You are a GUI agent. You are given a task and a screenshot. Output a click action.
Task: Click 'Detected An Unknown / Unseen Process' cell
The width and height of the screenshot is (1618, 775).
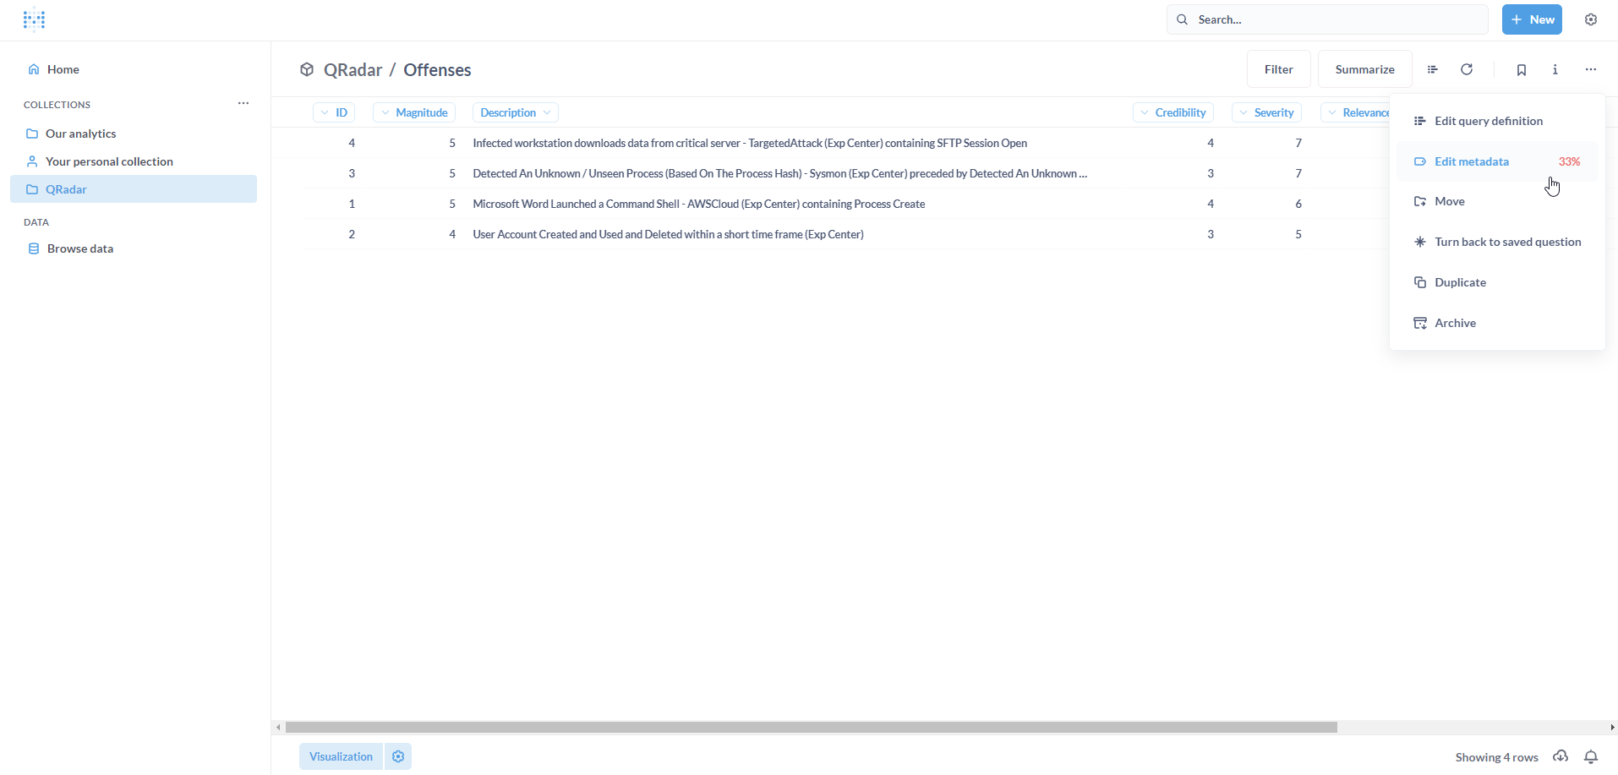tap(779, 173)
